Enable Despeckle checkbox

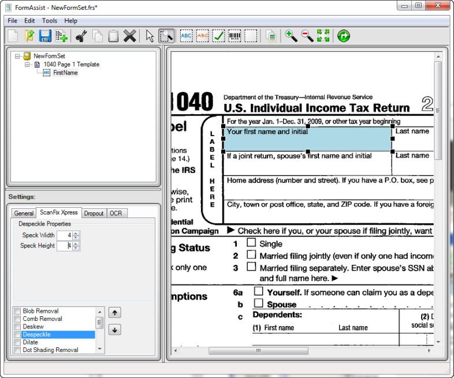[17, 335]
